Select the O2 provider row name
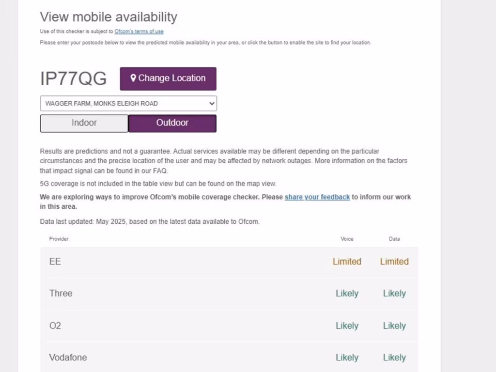The height and width of the screenshot is (372, 496). click(x=55, y=325)
